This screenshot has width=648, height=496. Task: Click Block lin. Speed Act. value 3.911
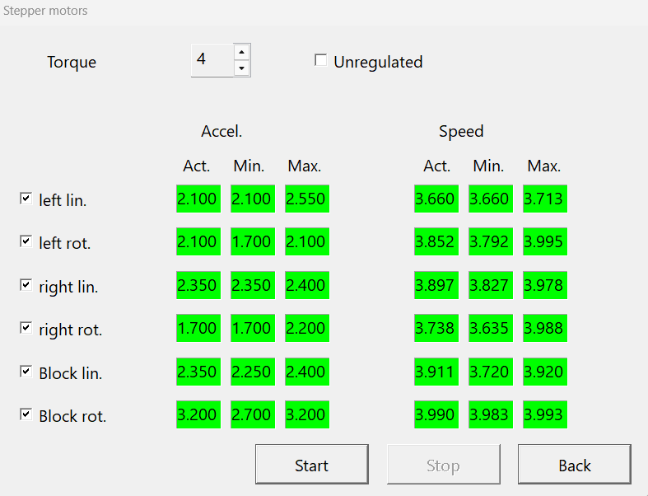pos(436,372)
